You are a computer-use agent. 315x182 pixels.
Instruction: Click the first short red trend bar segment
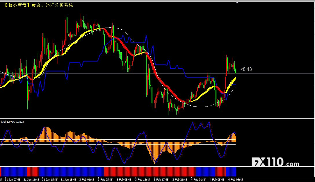(x=33, y=172)
